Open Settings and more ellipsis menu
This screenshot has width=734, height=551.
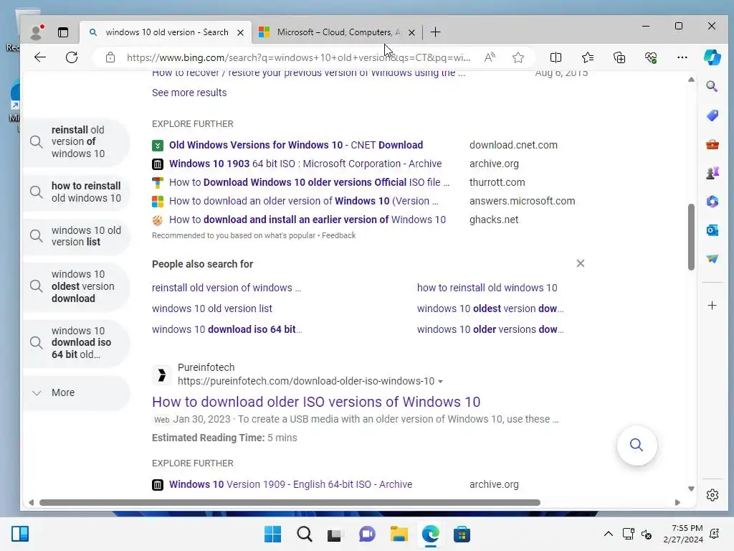tap(682, 57)
